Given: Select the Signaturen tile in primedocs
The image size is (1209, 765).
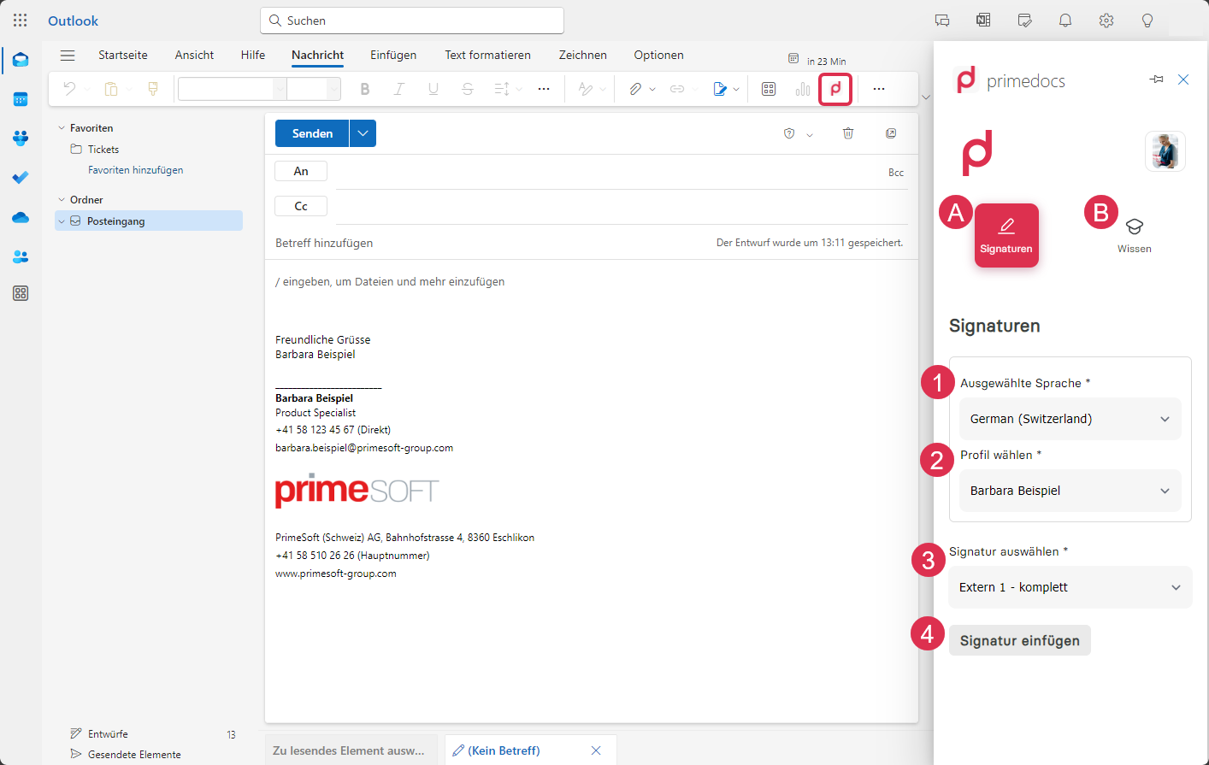Looking at the screenshot, I should click(x=1006, y=236).
